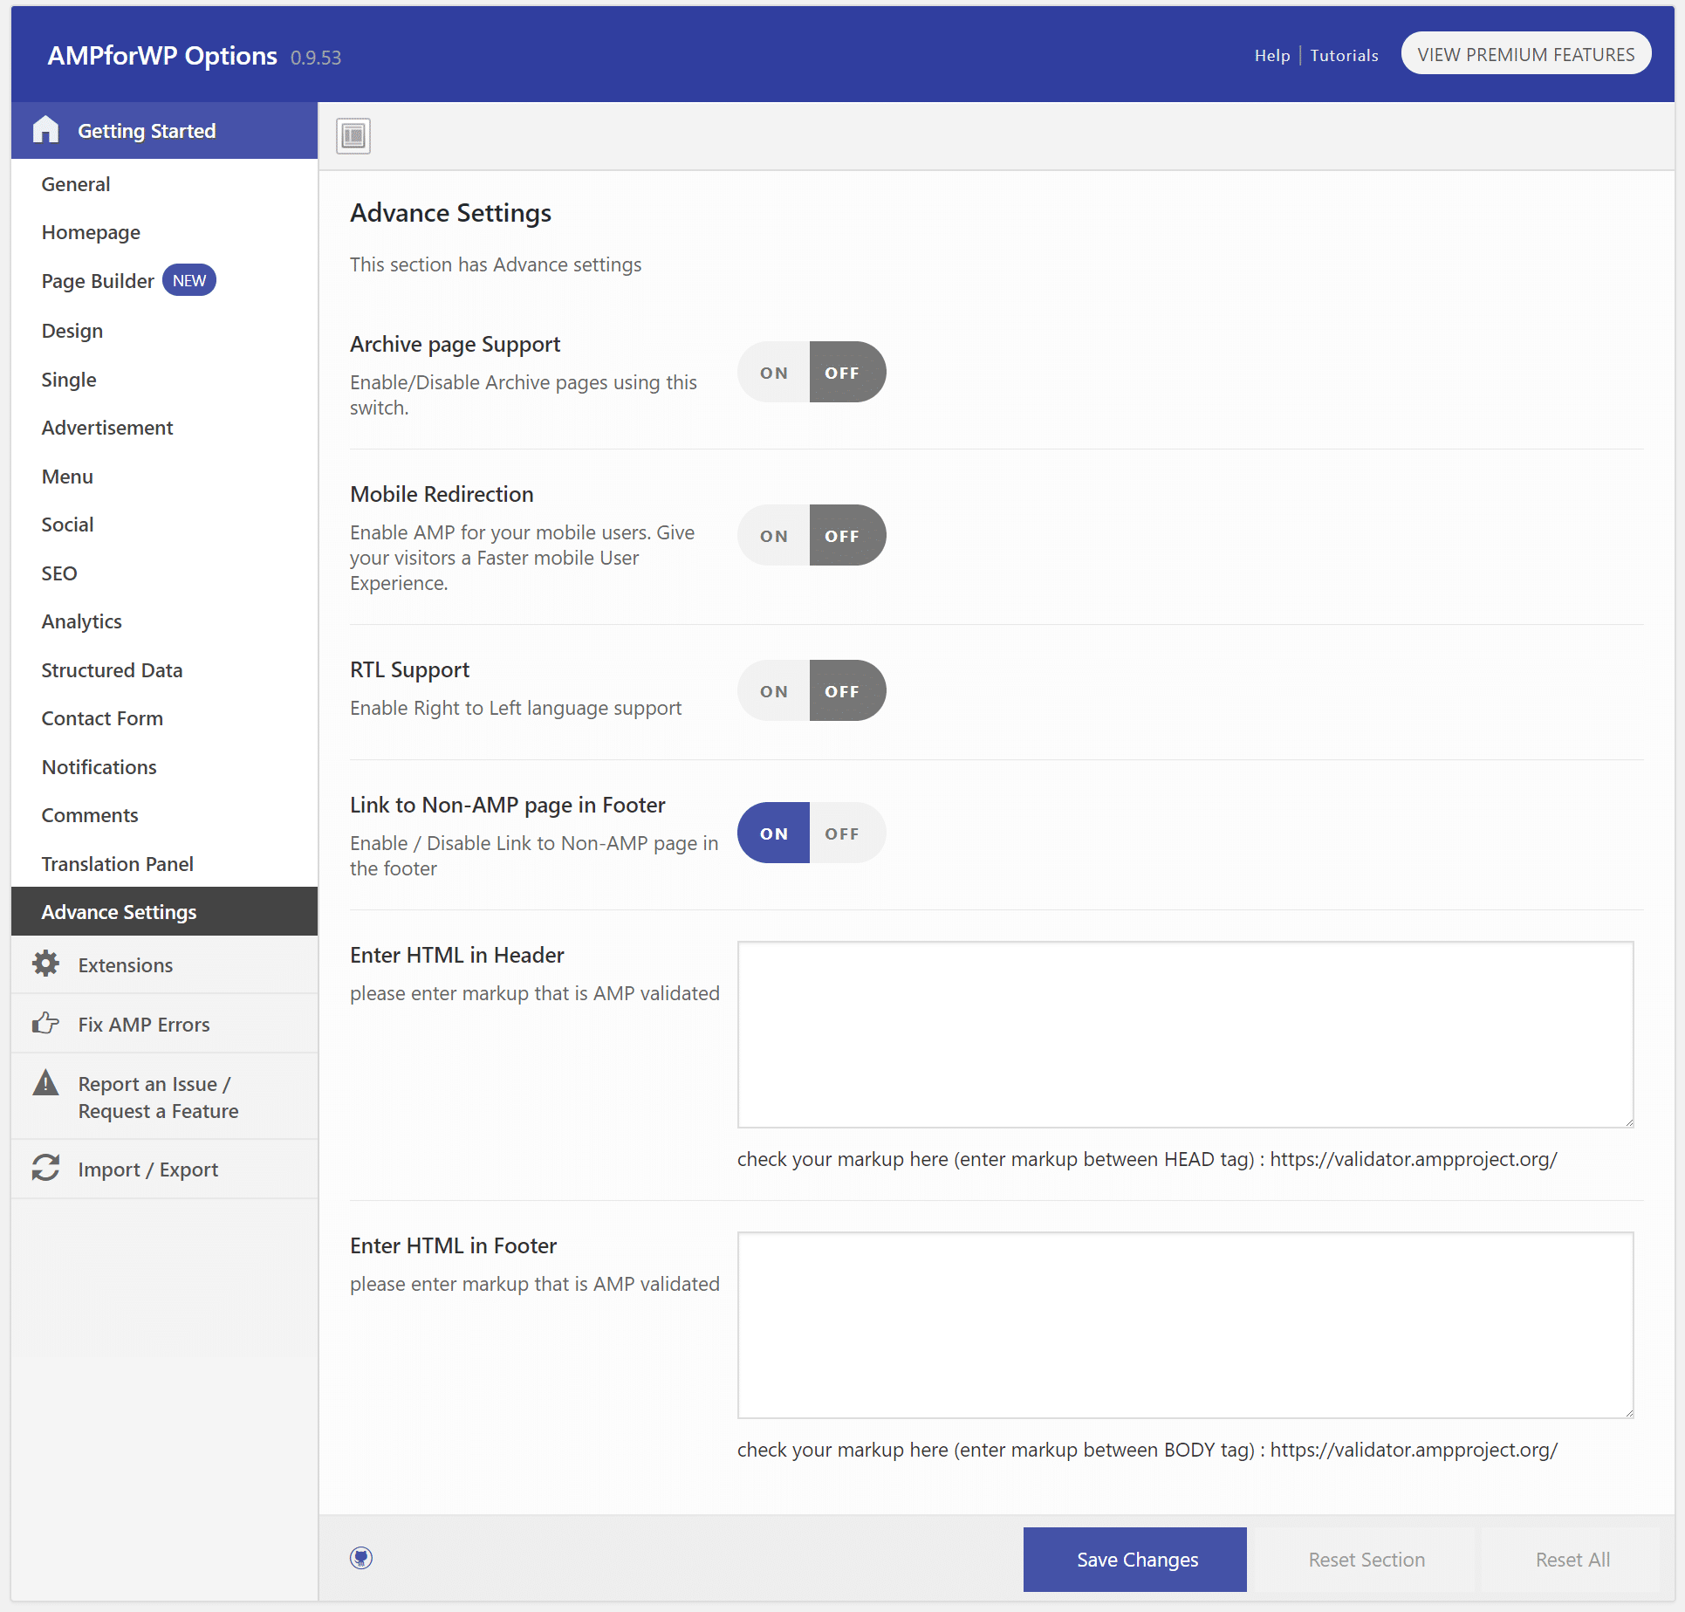Click VIEW PREMIUM FEATURES button

pyautogui.click(x=1525, y=54)
